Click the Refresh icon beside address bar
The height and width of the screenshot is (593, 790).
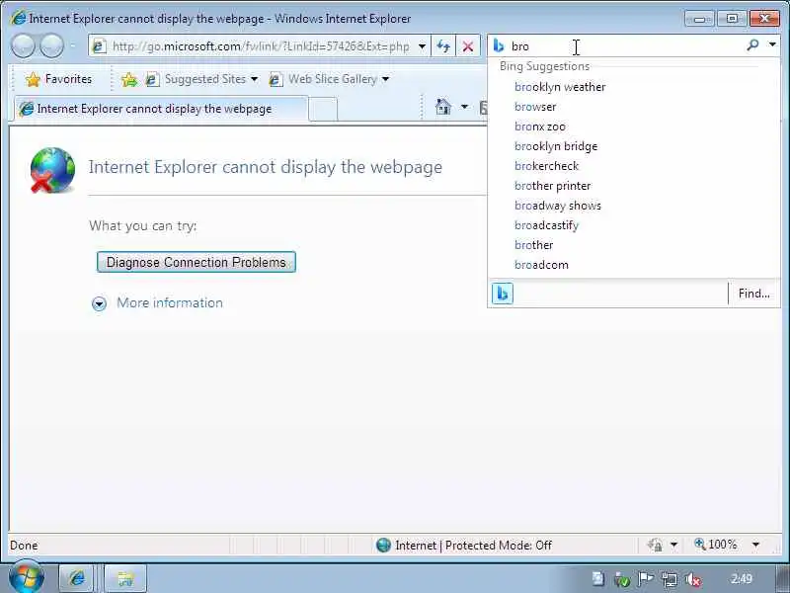(x=443, y=46)
